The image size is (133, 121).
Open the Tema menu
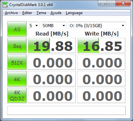41,13
